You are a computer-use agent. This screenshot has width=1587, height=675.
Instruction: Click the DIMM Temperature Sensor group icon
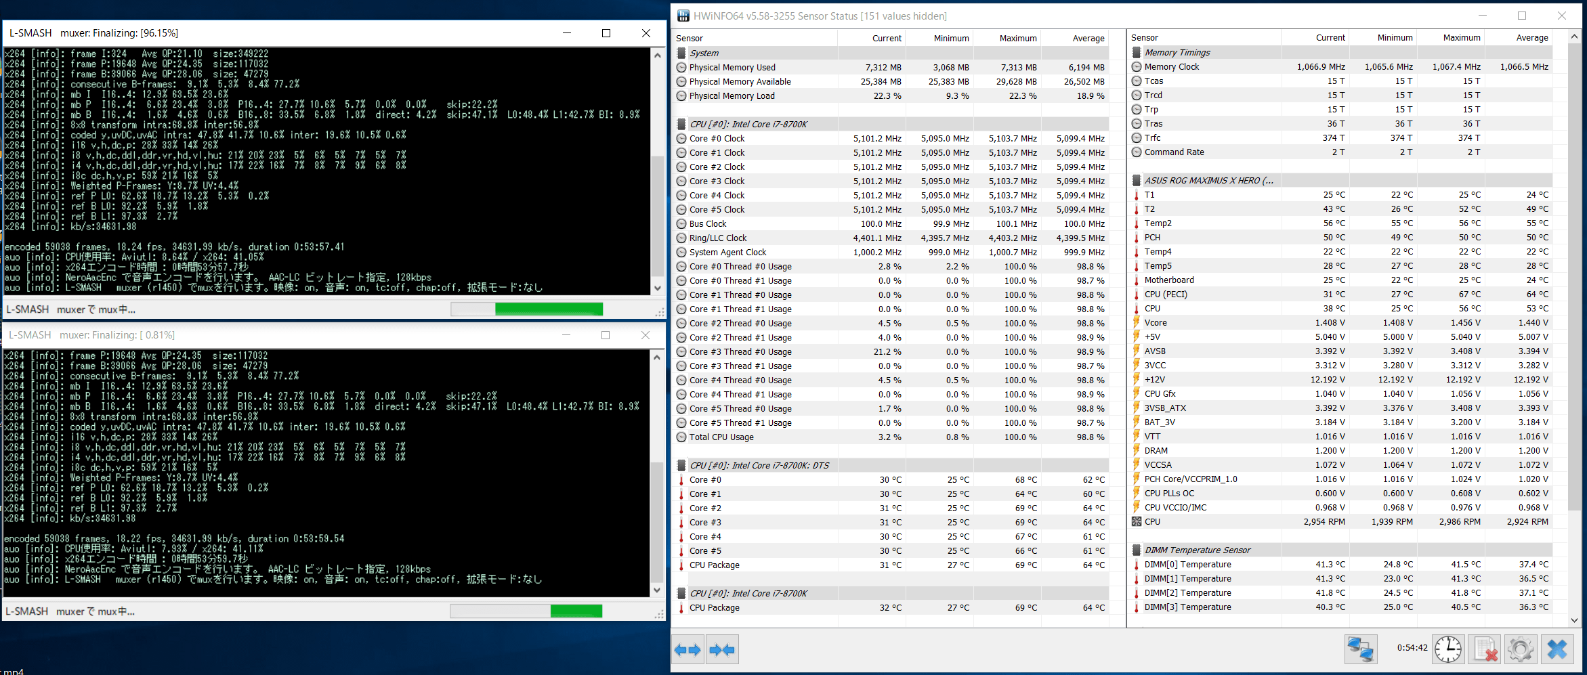pos(1137,550)
